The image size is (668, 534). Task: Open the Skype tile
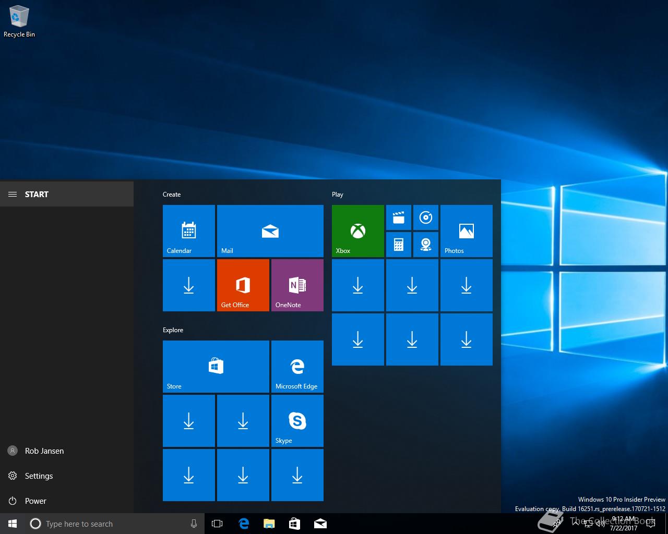[297, 421]
